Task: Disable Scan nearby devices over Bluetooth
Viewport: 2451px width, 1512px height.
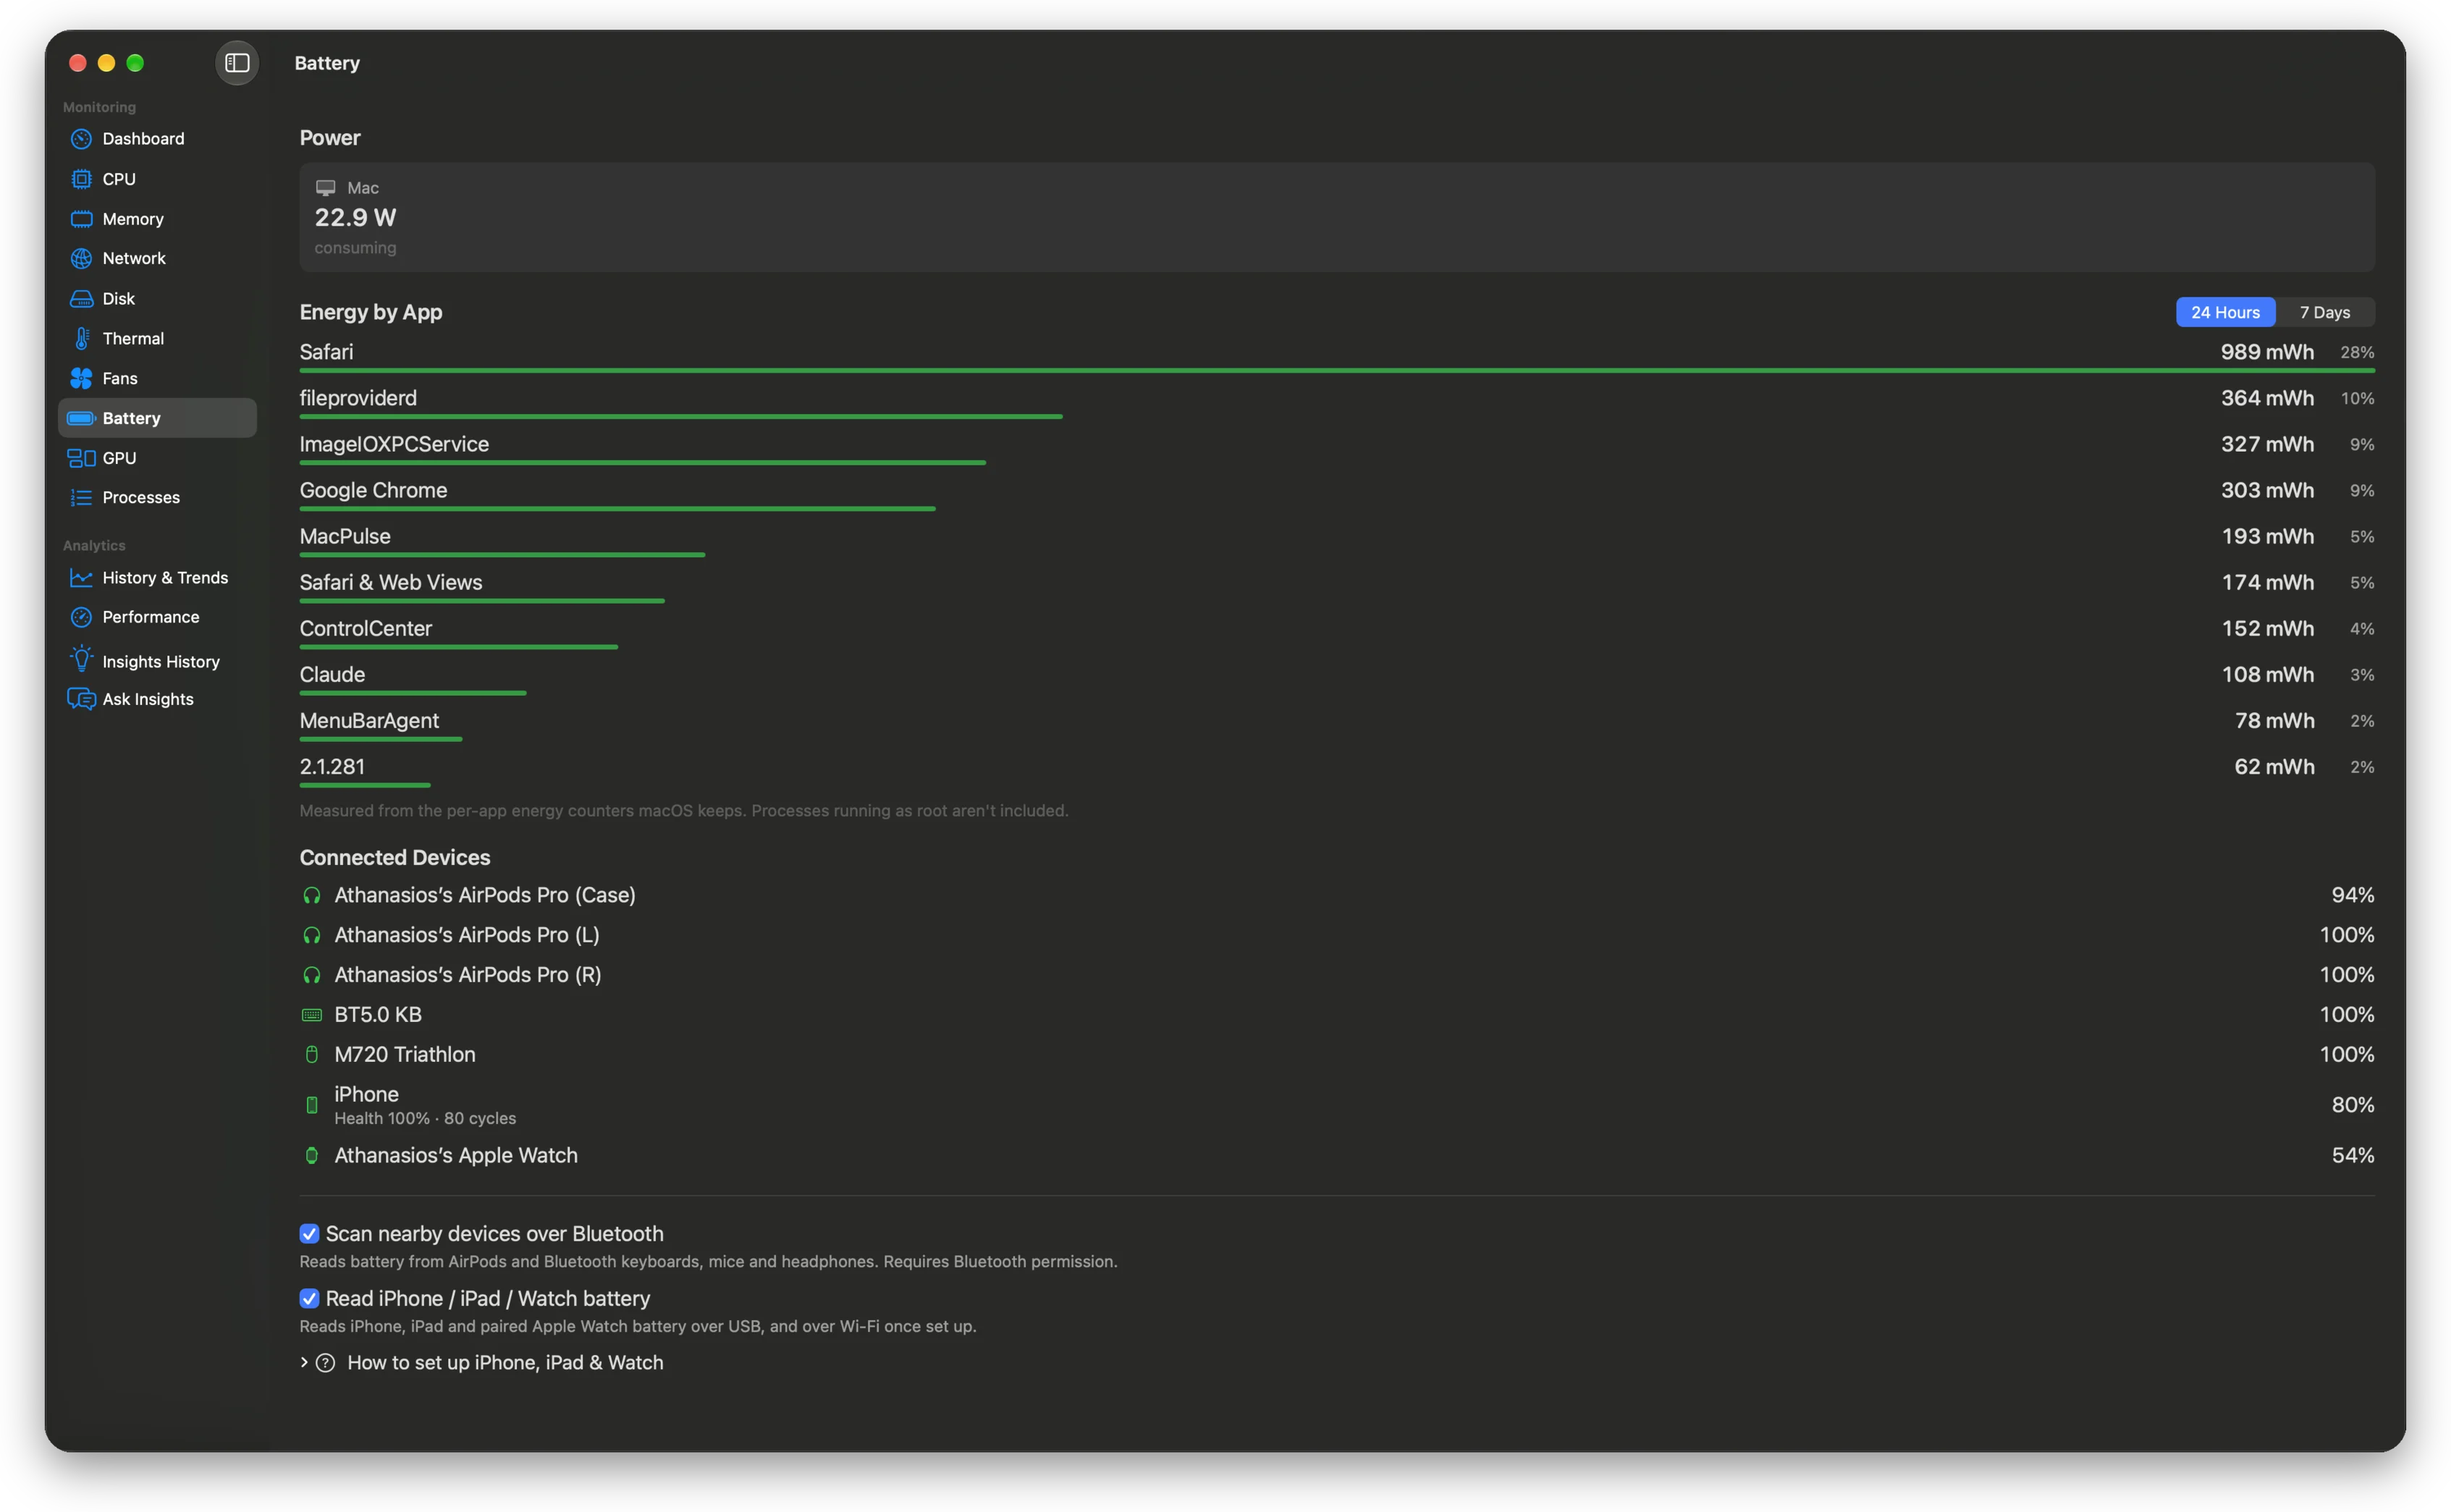Action: [x=309, y=1234]
